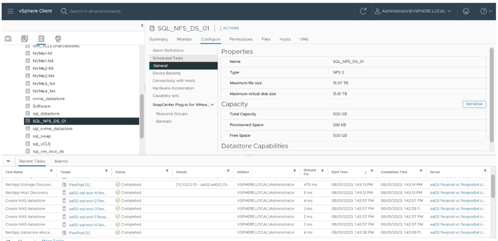498x241 pixels.
Task: Select sql_vCLS datastore in tree
Action: 41,144
